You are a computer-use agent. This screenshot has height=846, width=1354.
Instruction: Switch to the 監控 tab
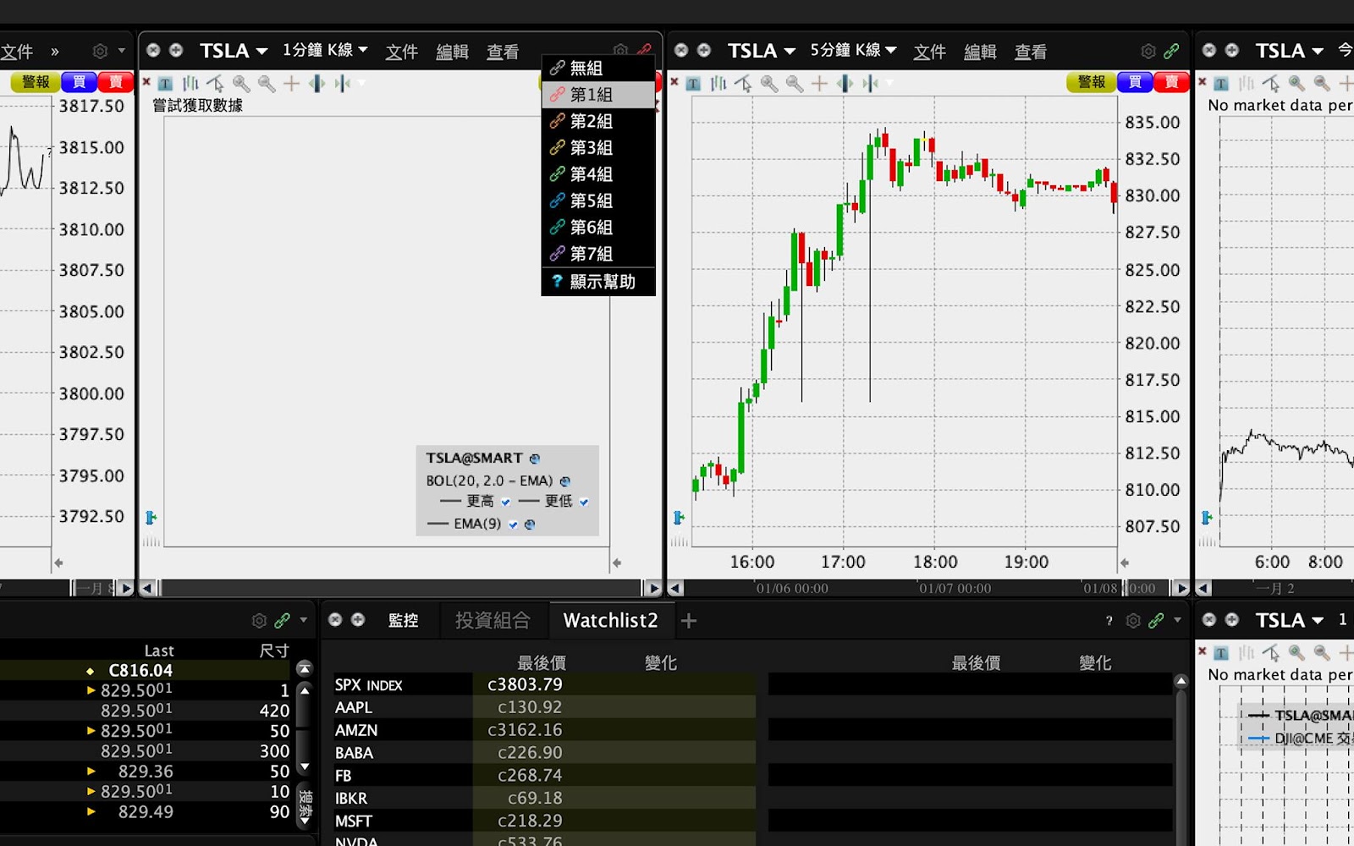point(404,620)
